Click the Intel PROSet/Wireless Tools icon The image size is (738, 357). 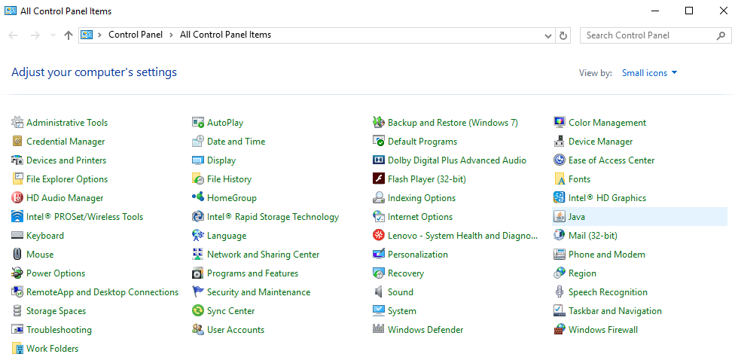point(17,217)
